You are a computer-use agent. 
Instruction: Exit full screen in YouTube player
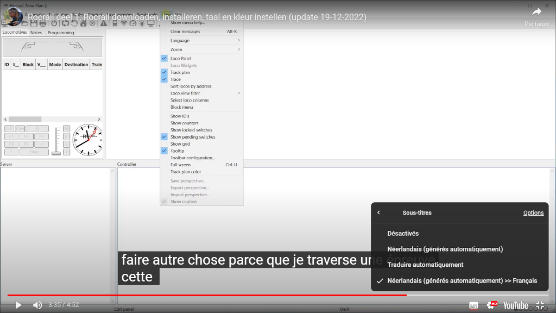tap(540, 305)
